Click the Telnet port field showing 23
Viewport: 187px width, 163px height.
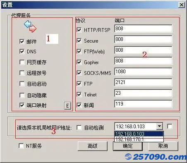pos(143,93)
